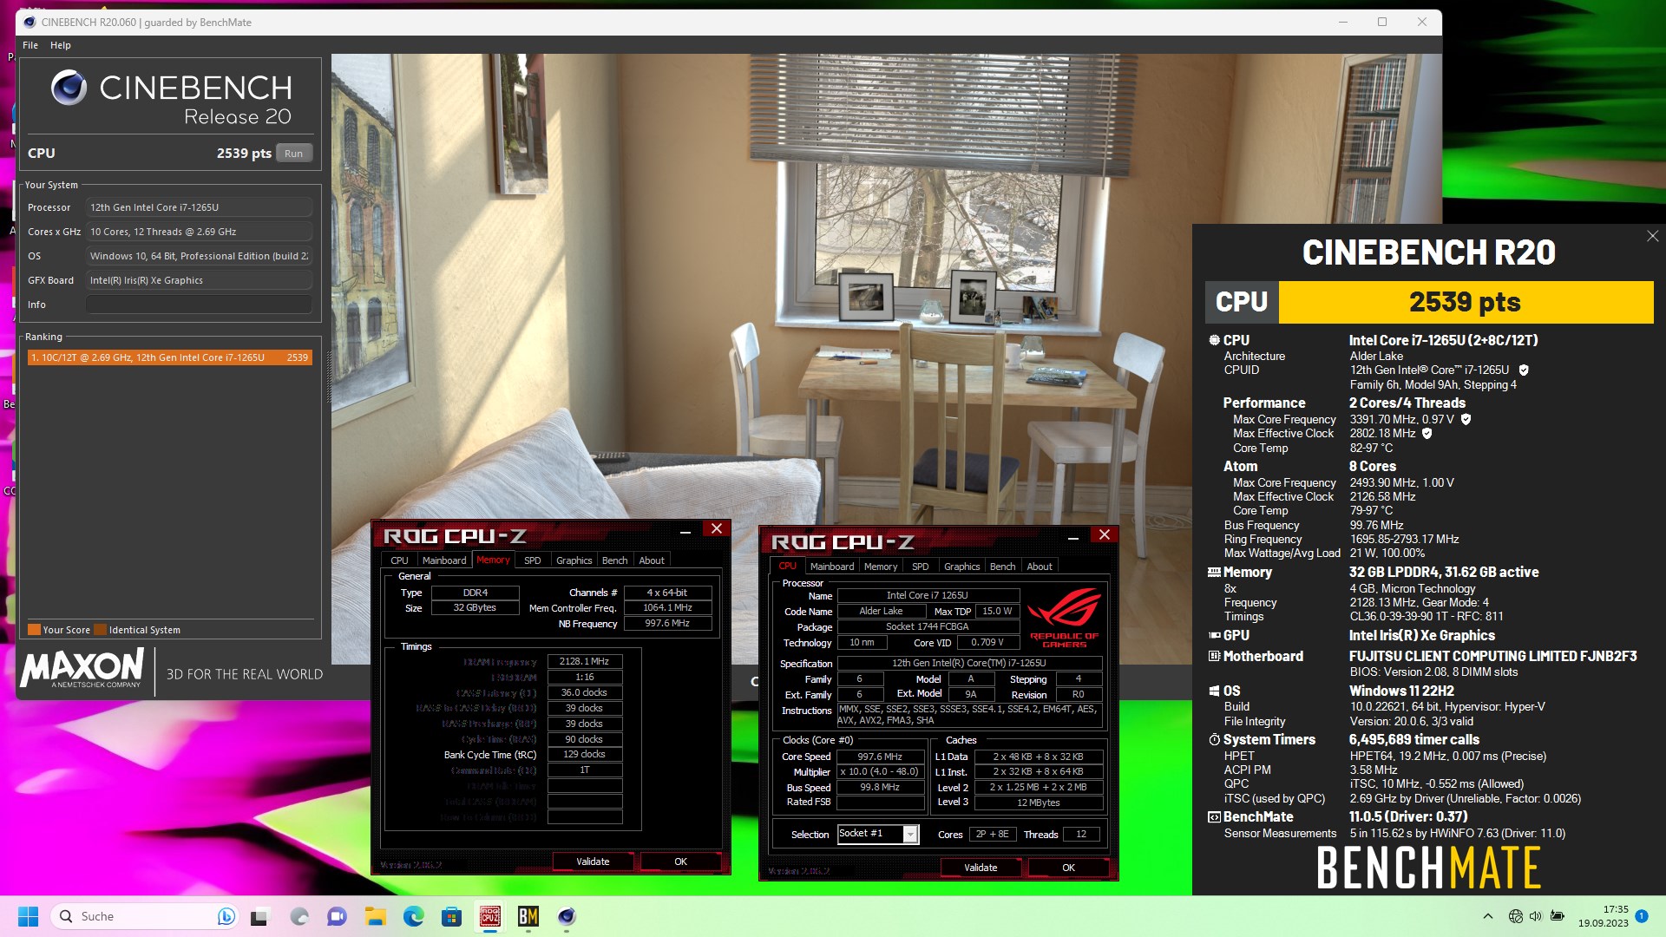Screen dimensions: 1666x937
Task: Click the brown Identical System legend swatch
Action: (100, 630)
